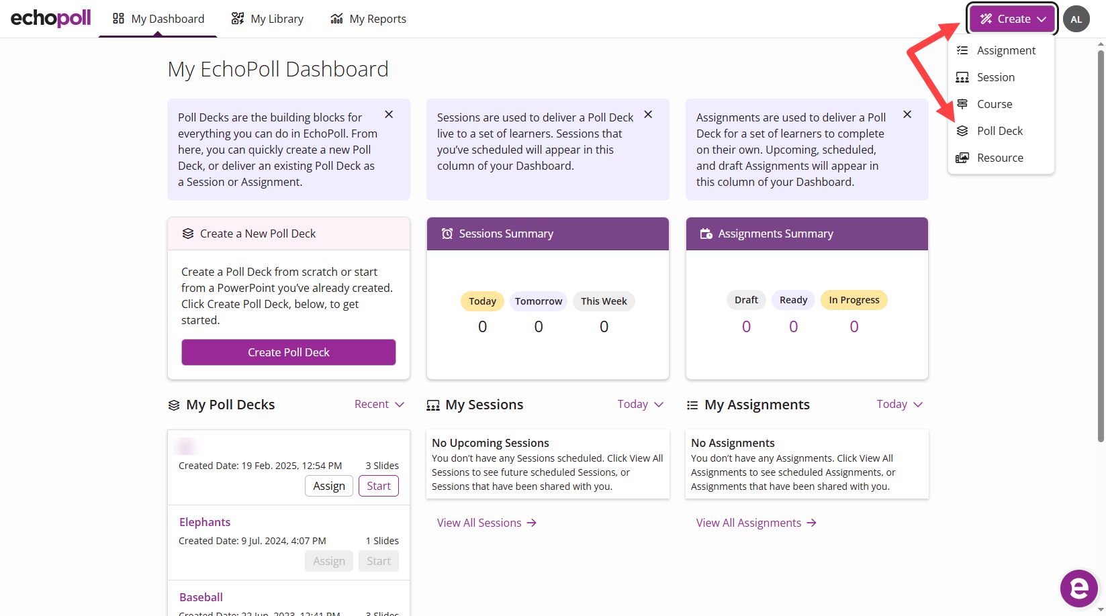Open Today filter for My Sessions
Image resolution: width=1106 pixels, height=616 pixels.
coord(641,404)
